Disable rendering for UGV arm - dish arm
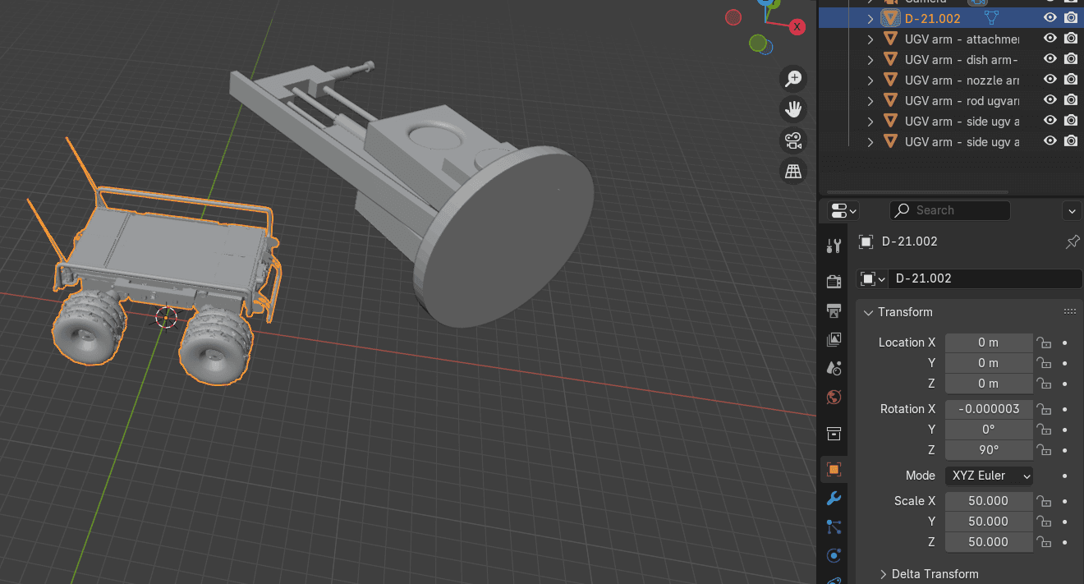This screenshot has width=1084, height=584. point(1070,59)
